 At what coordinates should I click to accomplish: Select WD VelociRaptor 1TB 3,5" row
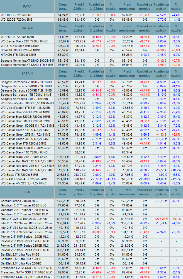pyautogui.click(x=91, y=108)
